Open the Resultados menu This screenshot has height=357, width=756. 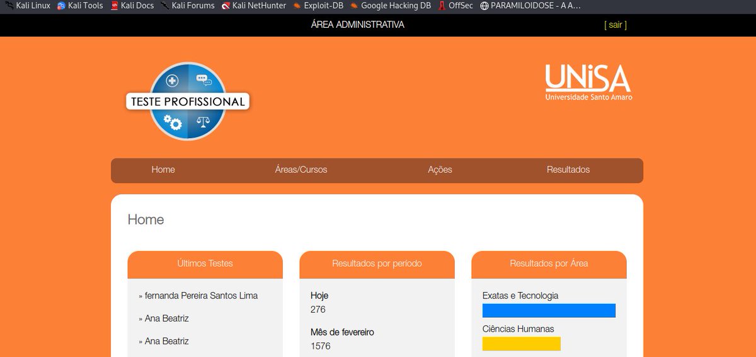pos(568,170)
